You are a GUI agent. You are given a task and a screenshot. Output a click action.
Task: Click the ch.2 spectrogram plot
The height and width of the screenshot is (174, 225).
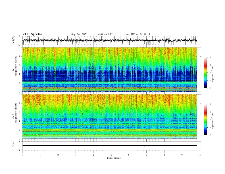pyautogui.click(x=109, y=117)
